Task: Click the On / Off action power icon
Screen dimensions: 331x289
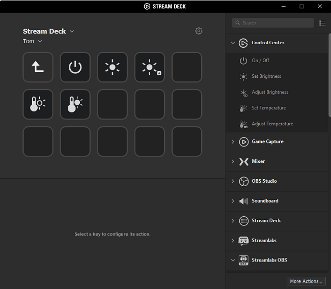Action: [243, 61]
